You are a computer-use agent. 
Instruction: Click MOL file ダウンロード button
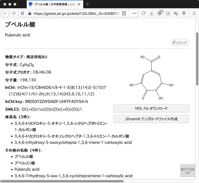(151, 108)
